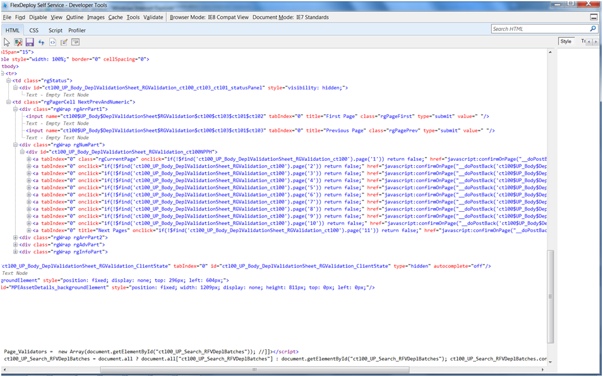Select the MPEAssetDetails_backgroundElement row
Image resolution: width=603 pixels, height=377 pixels.
pos(188,287)
